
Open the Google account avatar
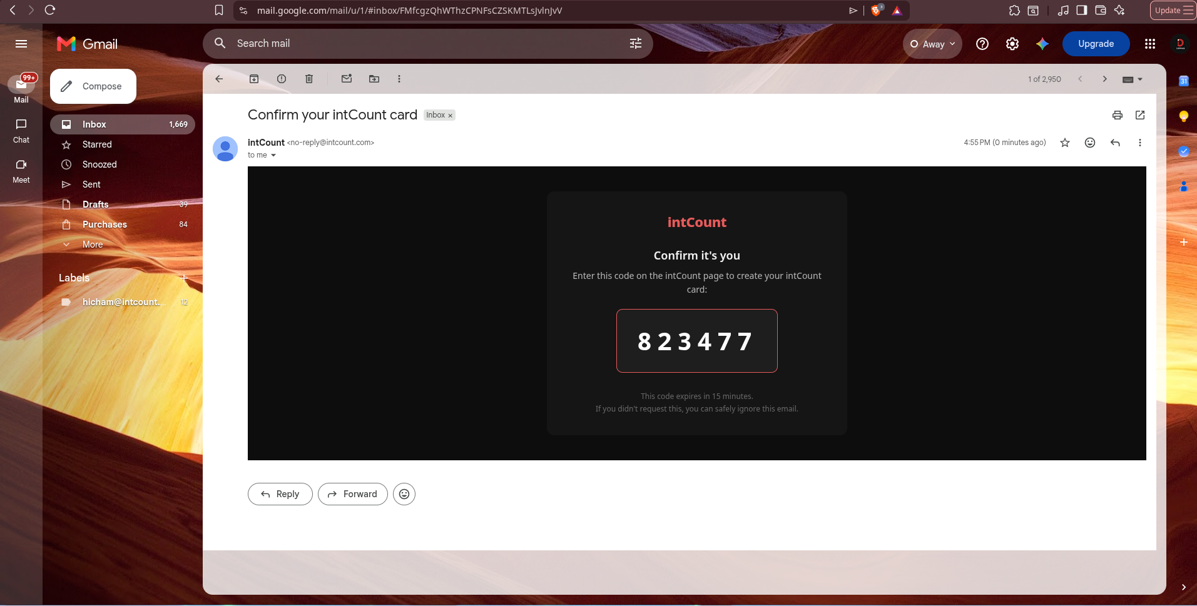[1180, 44]
